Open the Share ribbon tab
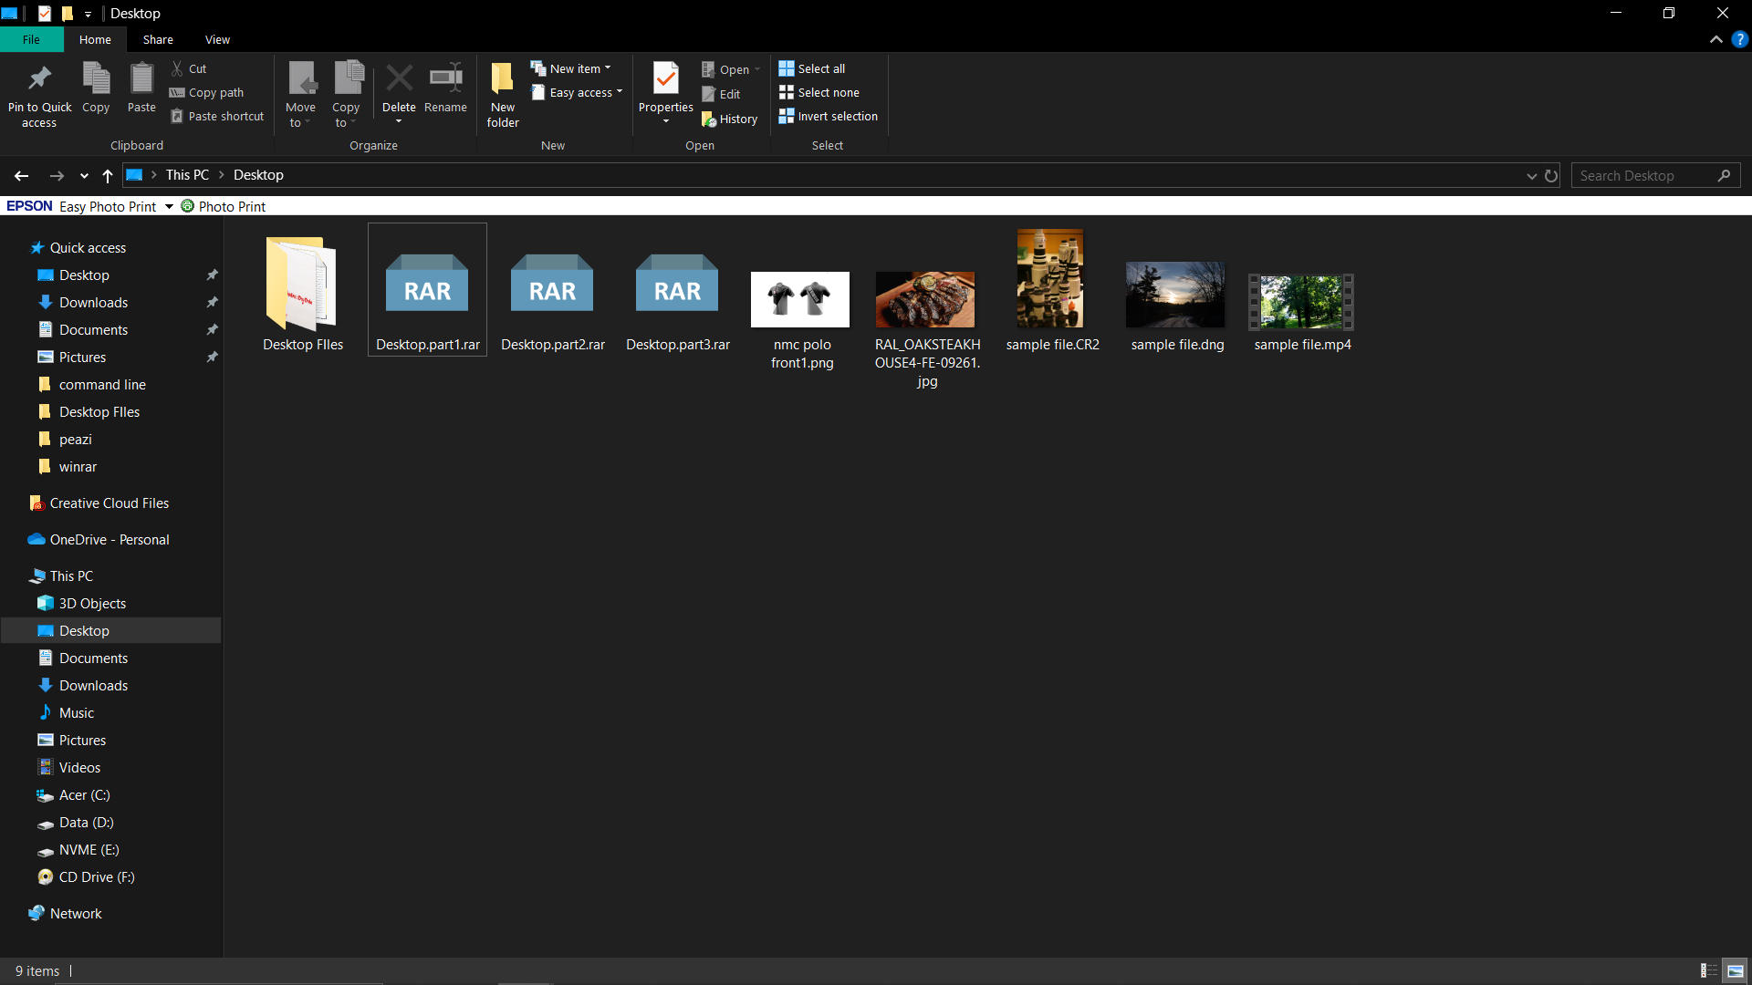The width and height of the screenshot is (1752, 985). click(158, 39)
